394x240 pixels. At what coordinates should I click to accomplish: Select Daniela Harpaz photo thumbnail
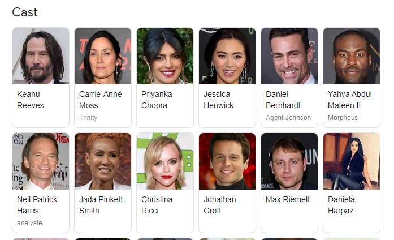(352, 161)
